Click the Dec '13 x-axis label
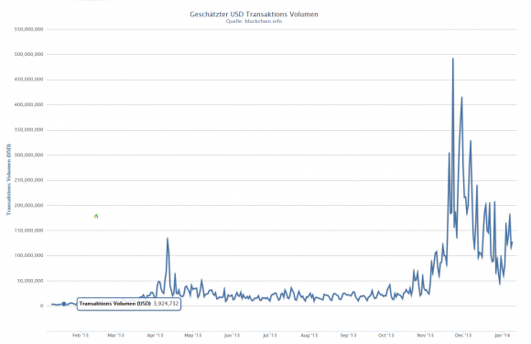Image resolution: width=531 pixels, height=344 pixels. [463, 335]
